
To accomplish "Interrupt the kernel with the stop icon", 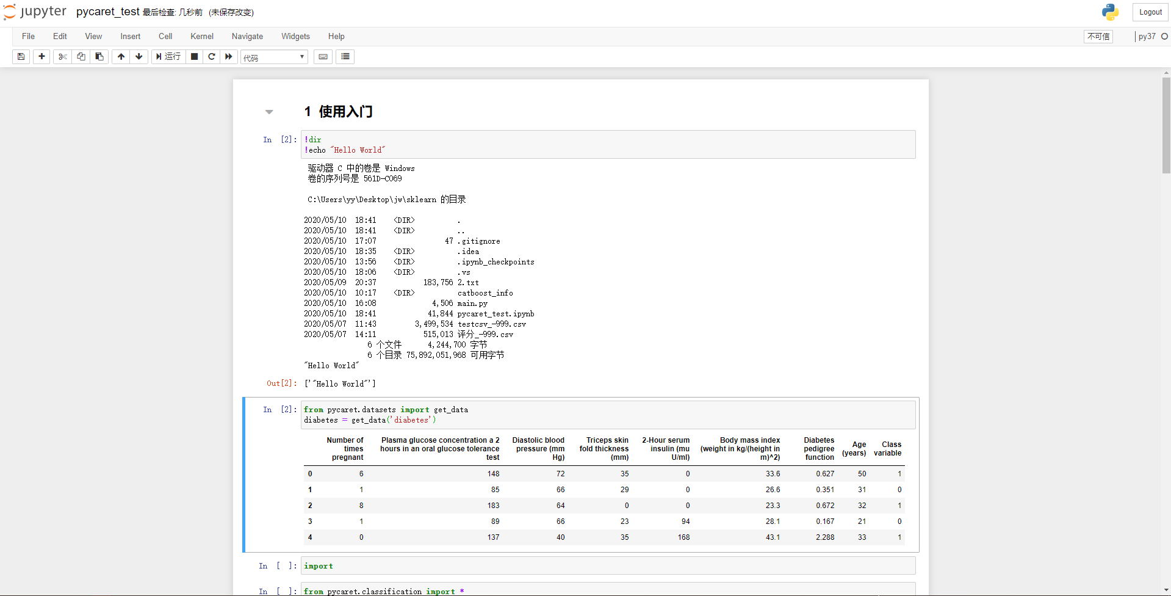I will [194, 56].
